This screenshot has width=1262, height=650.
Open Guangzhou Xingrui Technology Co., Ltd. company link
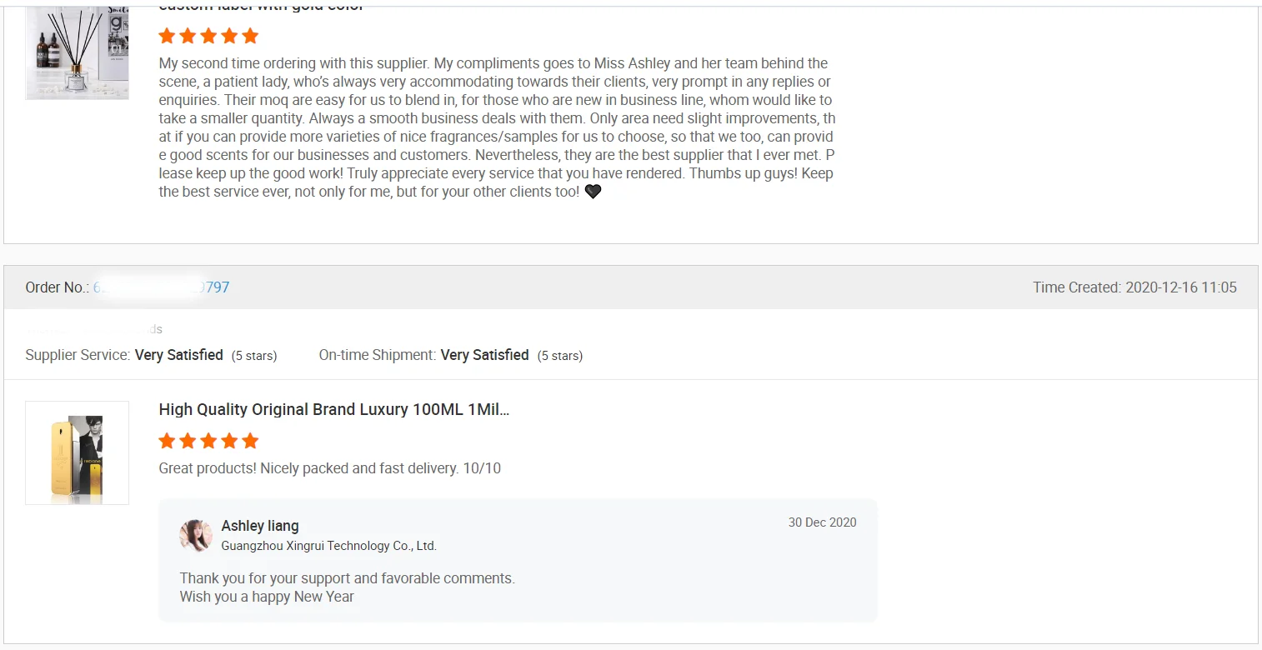click(328, 546)
